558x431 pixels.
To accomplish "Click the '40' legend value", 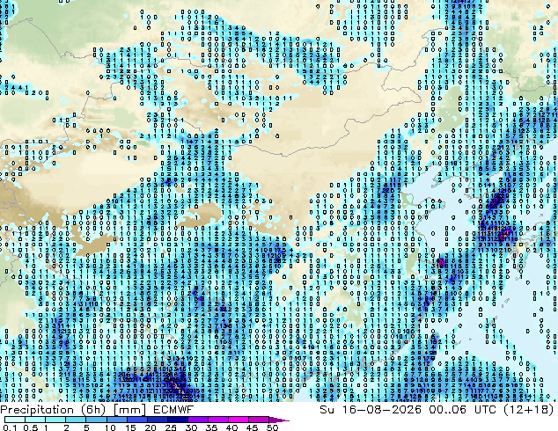I will [231, 427].
